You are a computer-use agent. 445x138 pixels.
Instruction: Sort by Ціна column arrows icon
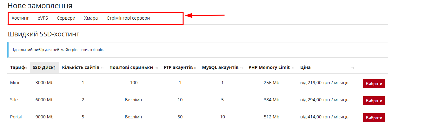click(353, 68)
